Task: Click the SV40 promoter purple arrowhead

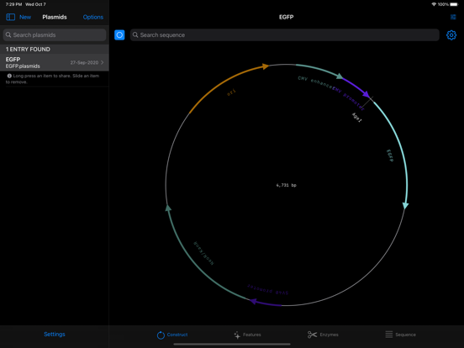Action: click(253, 301)
